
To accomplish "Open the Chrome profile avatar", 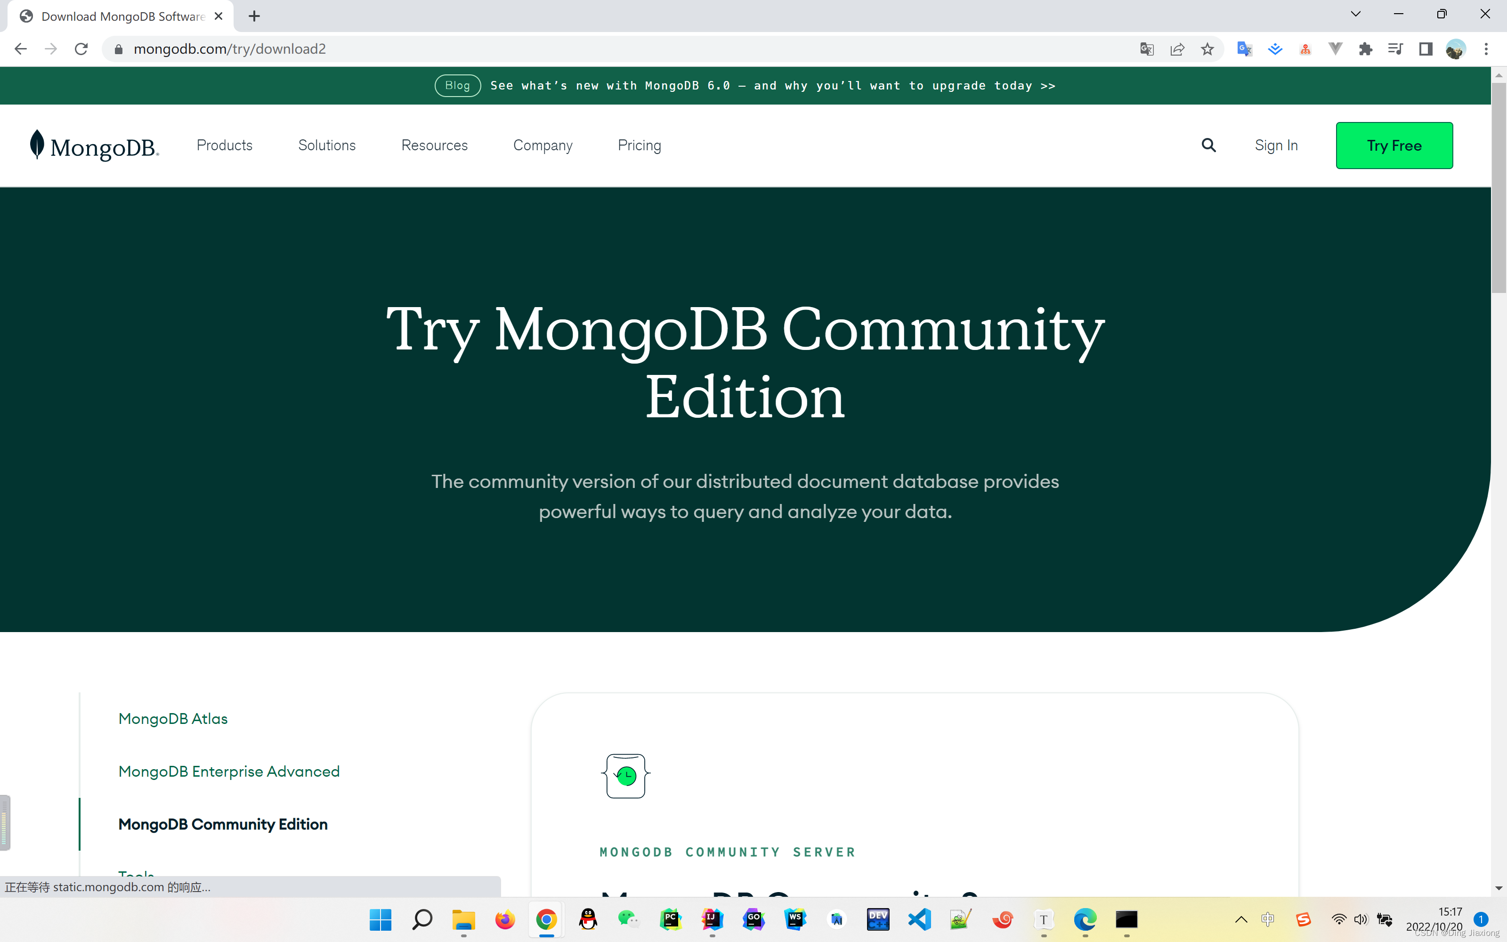I will [x=1455, y=49].
